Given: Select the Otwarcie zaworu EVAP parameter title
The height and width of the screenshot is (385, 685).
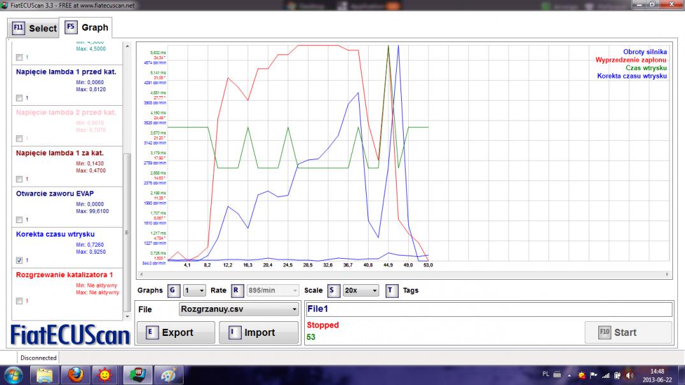Looking at the screenshot, I should click(x=55, y=194).
